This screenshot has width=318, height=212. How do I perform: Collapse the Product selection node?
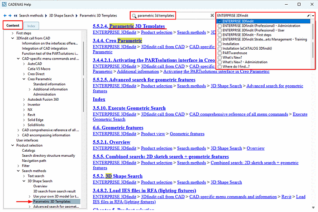tap(13, 145)
